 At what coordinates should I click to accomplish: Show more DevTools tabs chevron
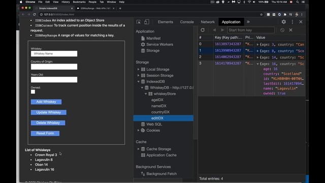[x=248, y=22]
